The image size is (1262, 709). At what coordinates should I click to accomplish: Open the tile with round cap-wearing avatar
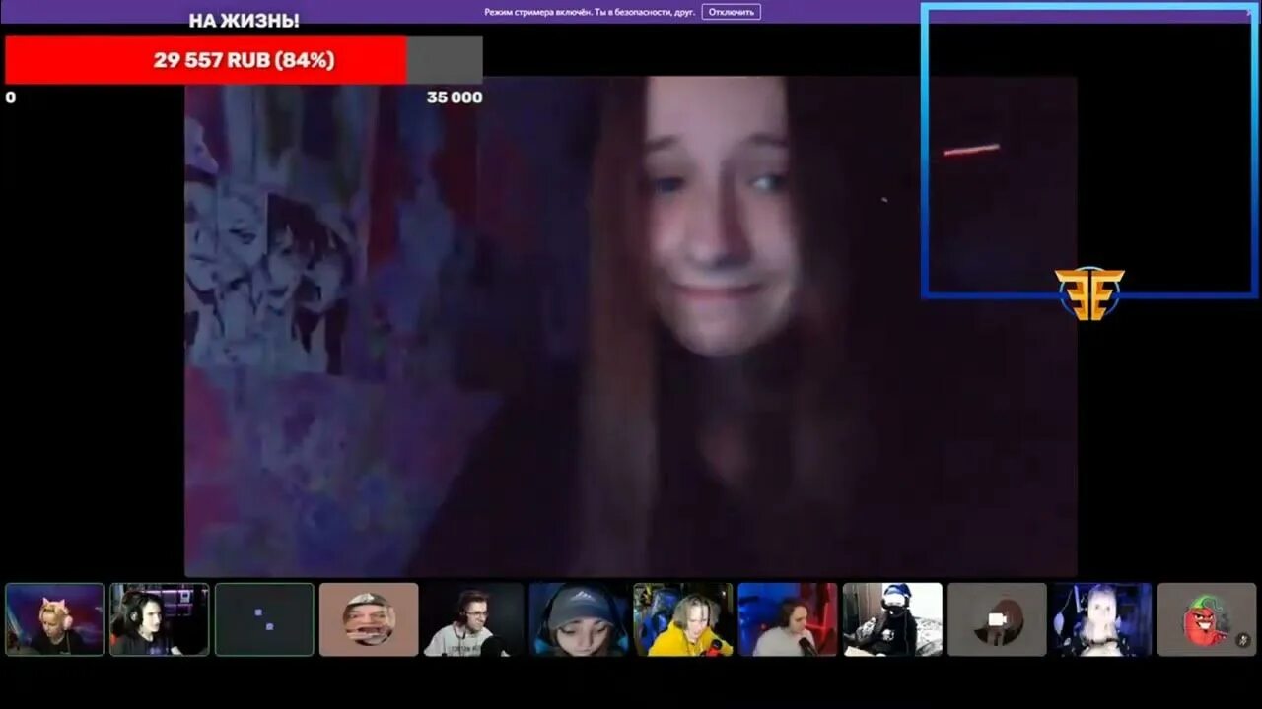click(369, 619)
